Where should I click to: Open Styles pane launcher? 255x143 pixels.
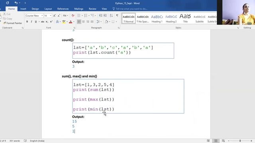tap(238, 28)
